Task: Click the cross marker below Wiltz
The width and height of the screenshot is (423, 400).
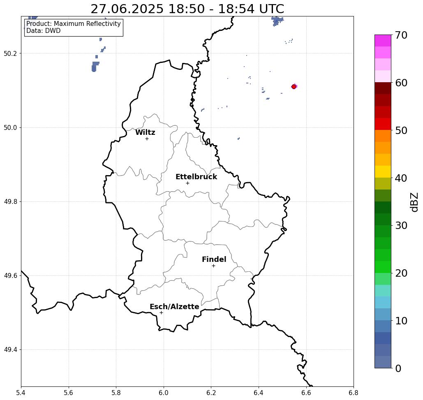Action: coord(147,139)
